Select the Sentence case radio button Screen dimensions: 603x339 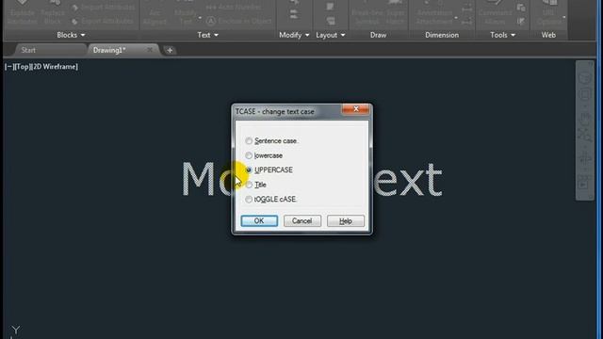pos(249,141)
